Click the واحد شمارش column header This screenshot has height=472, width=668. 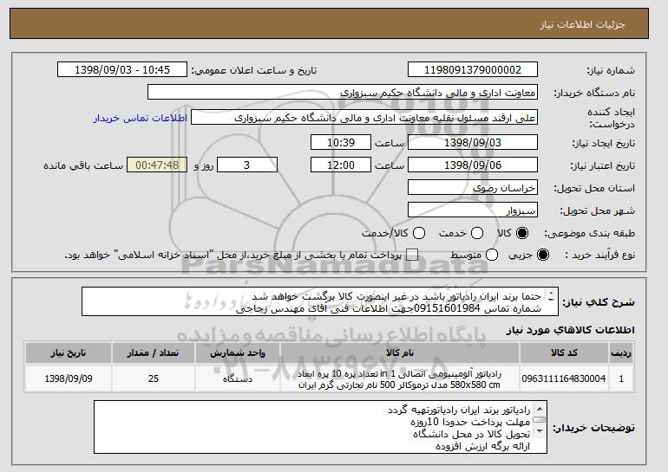click(238, 353)
